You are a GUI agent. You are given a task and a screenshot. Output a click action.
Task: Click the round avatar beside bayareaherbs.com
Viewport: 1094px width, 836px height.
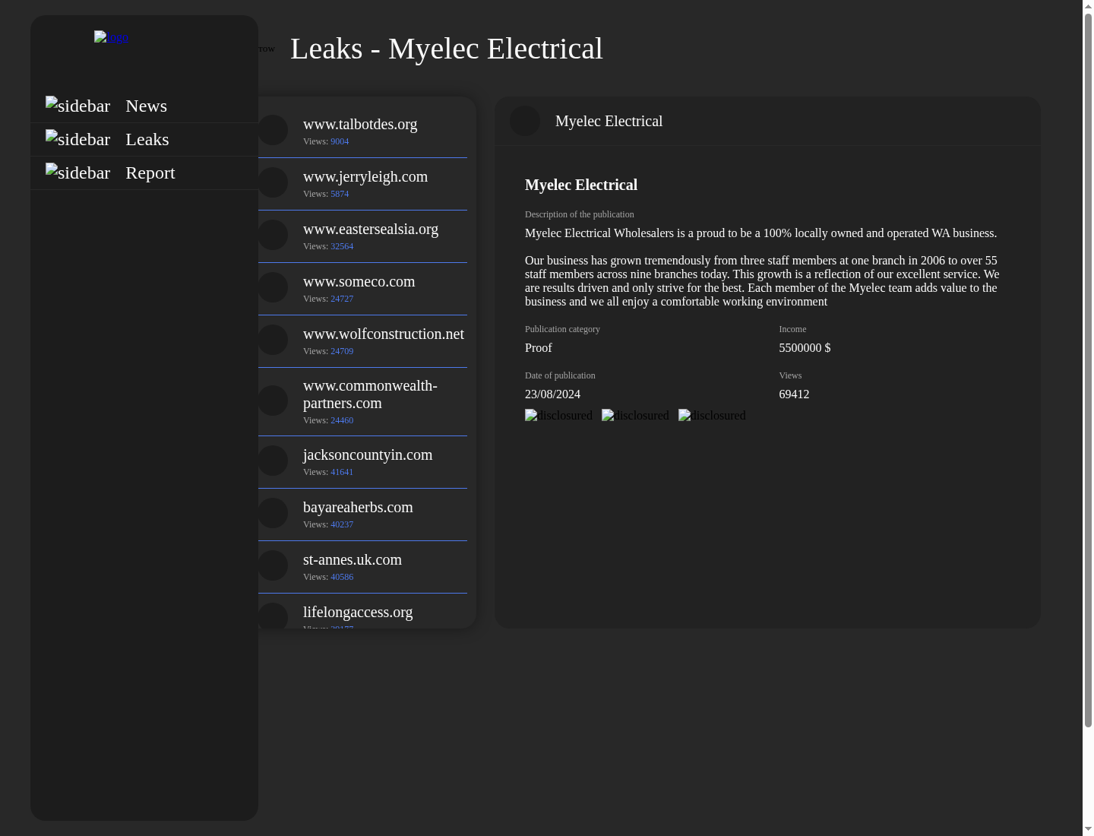coord(273,513)
